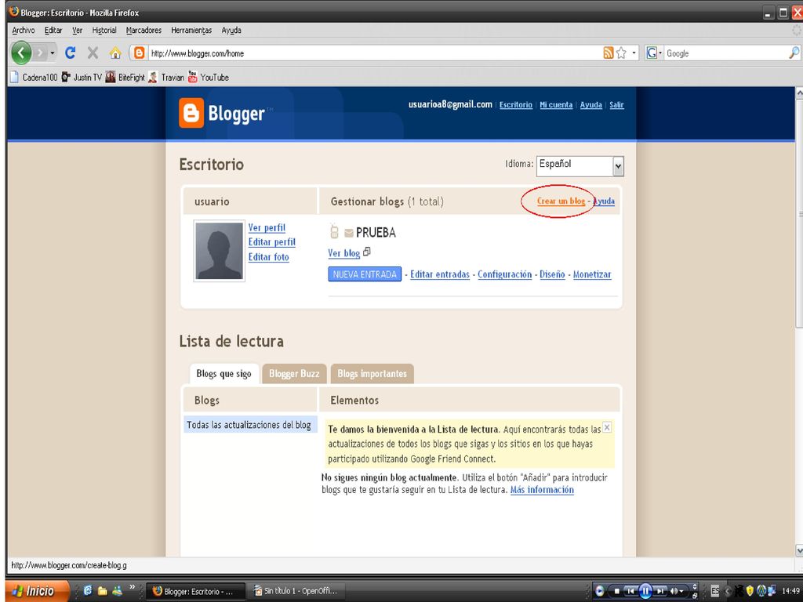Reload the page with the Refresh icon
Screen dimensions: 803x602
coord(70,53)
